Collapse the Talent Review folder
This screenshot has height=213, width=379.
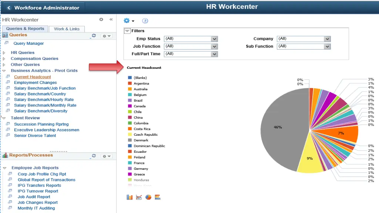coord(4,118)
